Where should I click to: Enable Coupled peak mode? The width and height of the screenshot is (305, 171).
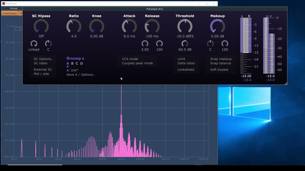[x=137, y=63]
